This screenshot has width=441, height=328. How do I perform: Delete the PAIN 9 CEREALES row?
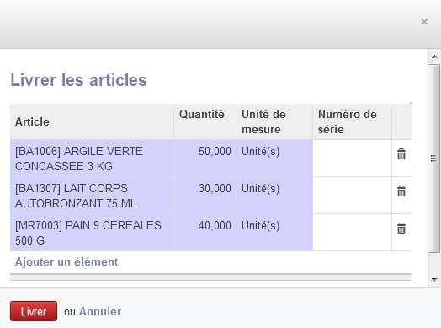tap(401, 228)
